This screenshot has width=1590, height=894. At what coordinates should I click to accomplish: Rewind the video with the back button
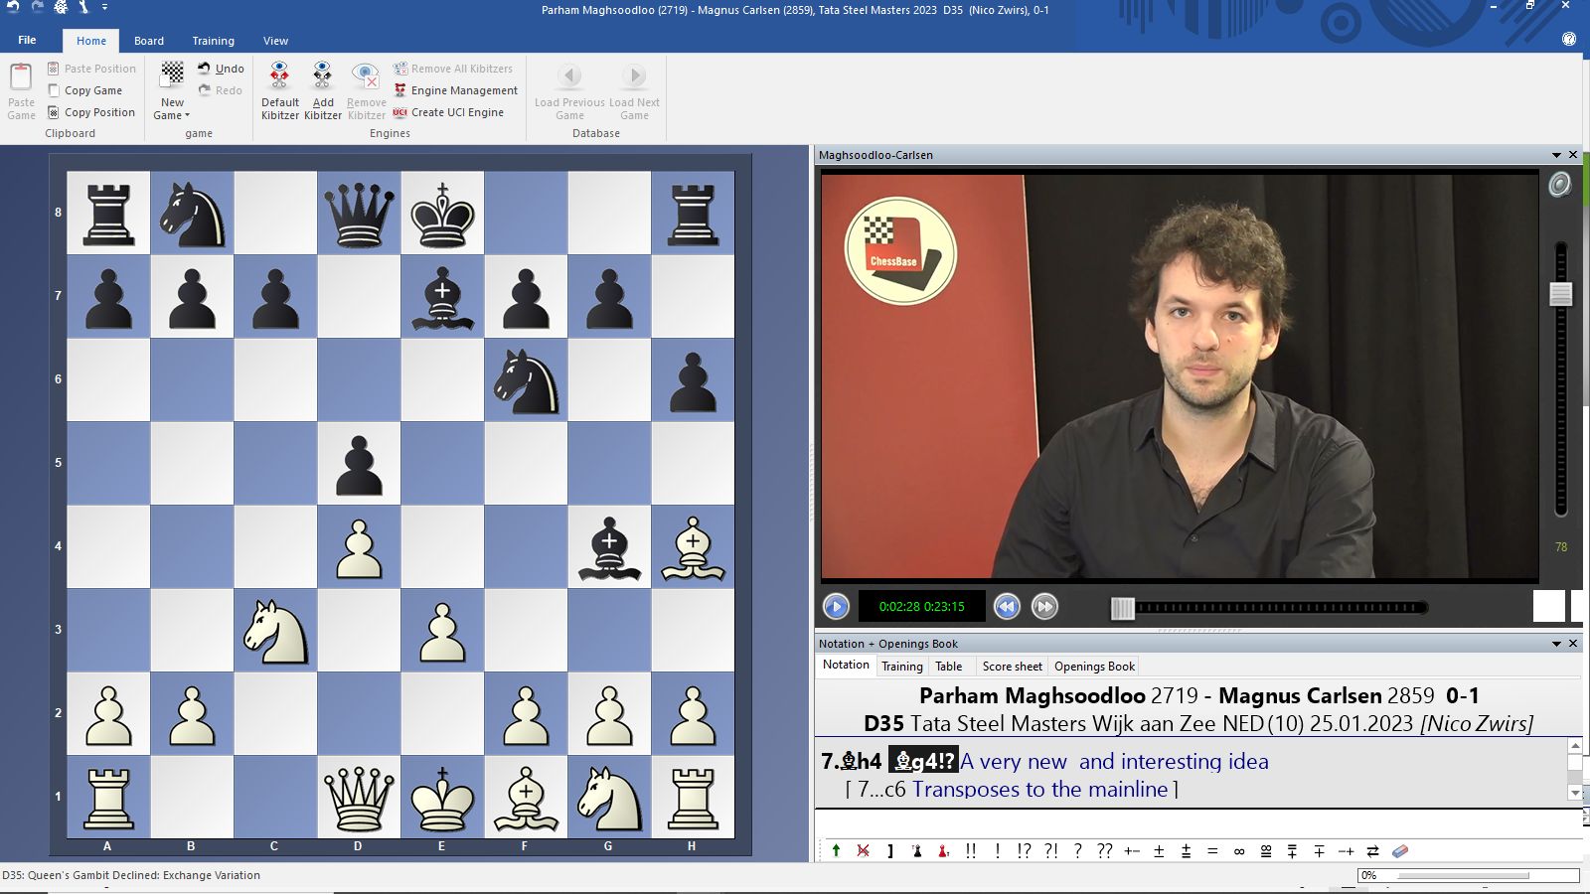[1007, 606]
